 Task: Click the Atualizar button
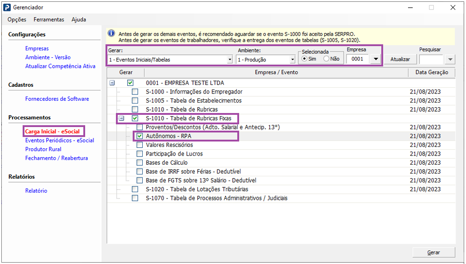(400, 59)
